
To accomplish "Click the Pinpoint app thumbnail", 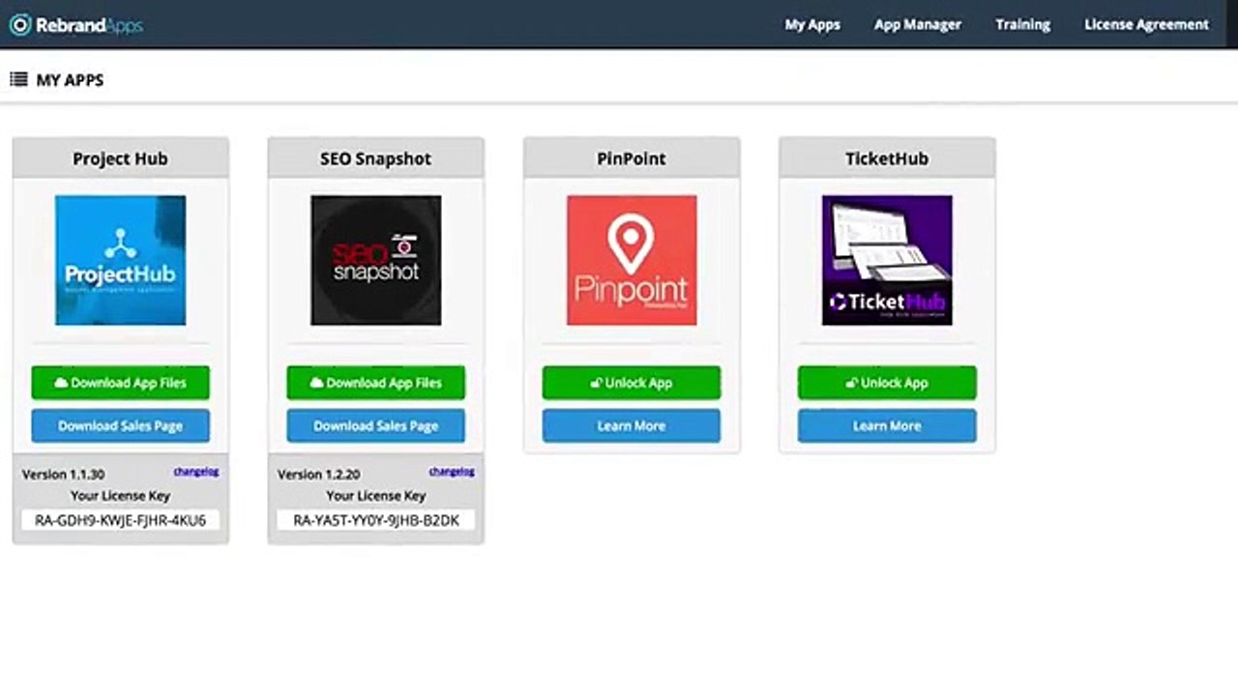I will pos(632,260).
